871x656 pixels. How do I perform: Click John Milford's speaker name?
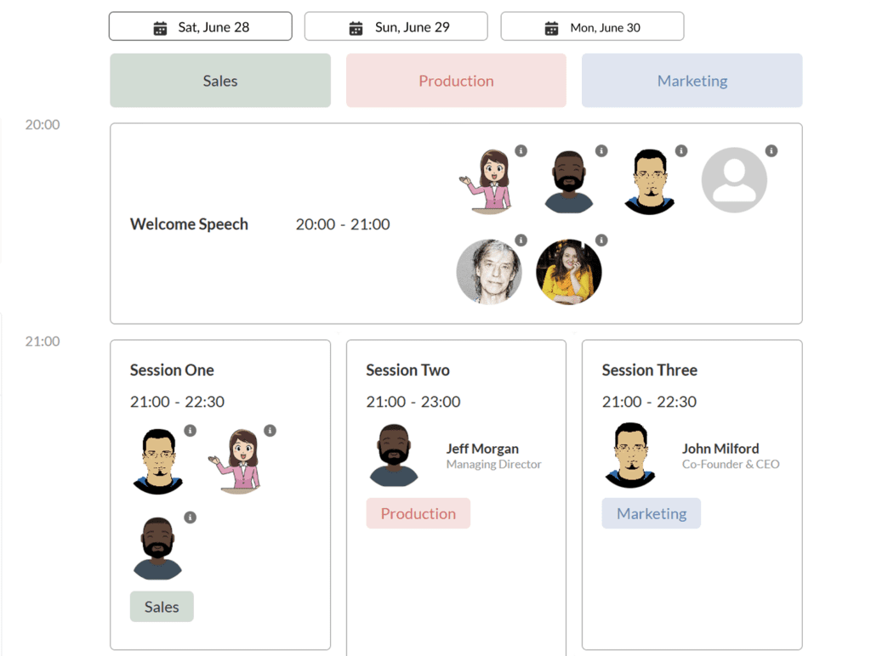tap(720, 449)
